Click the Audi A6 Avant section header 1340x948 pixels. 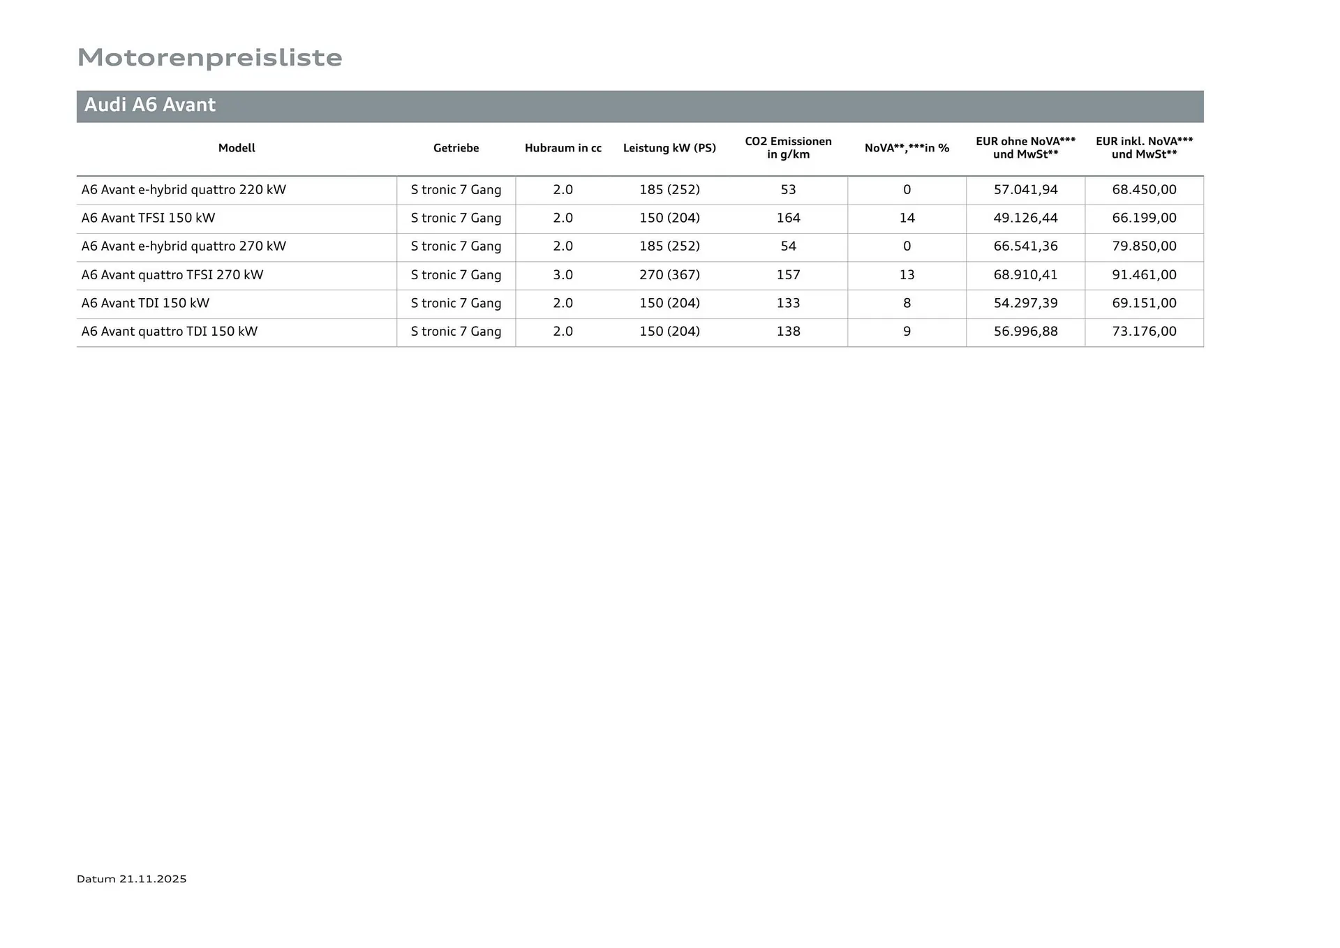point(150,105)
